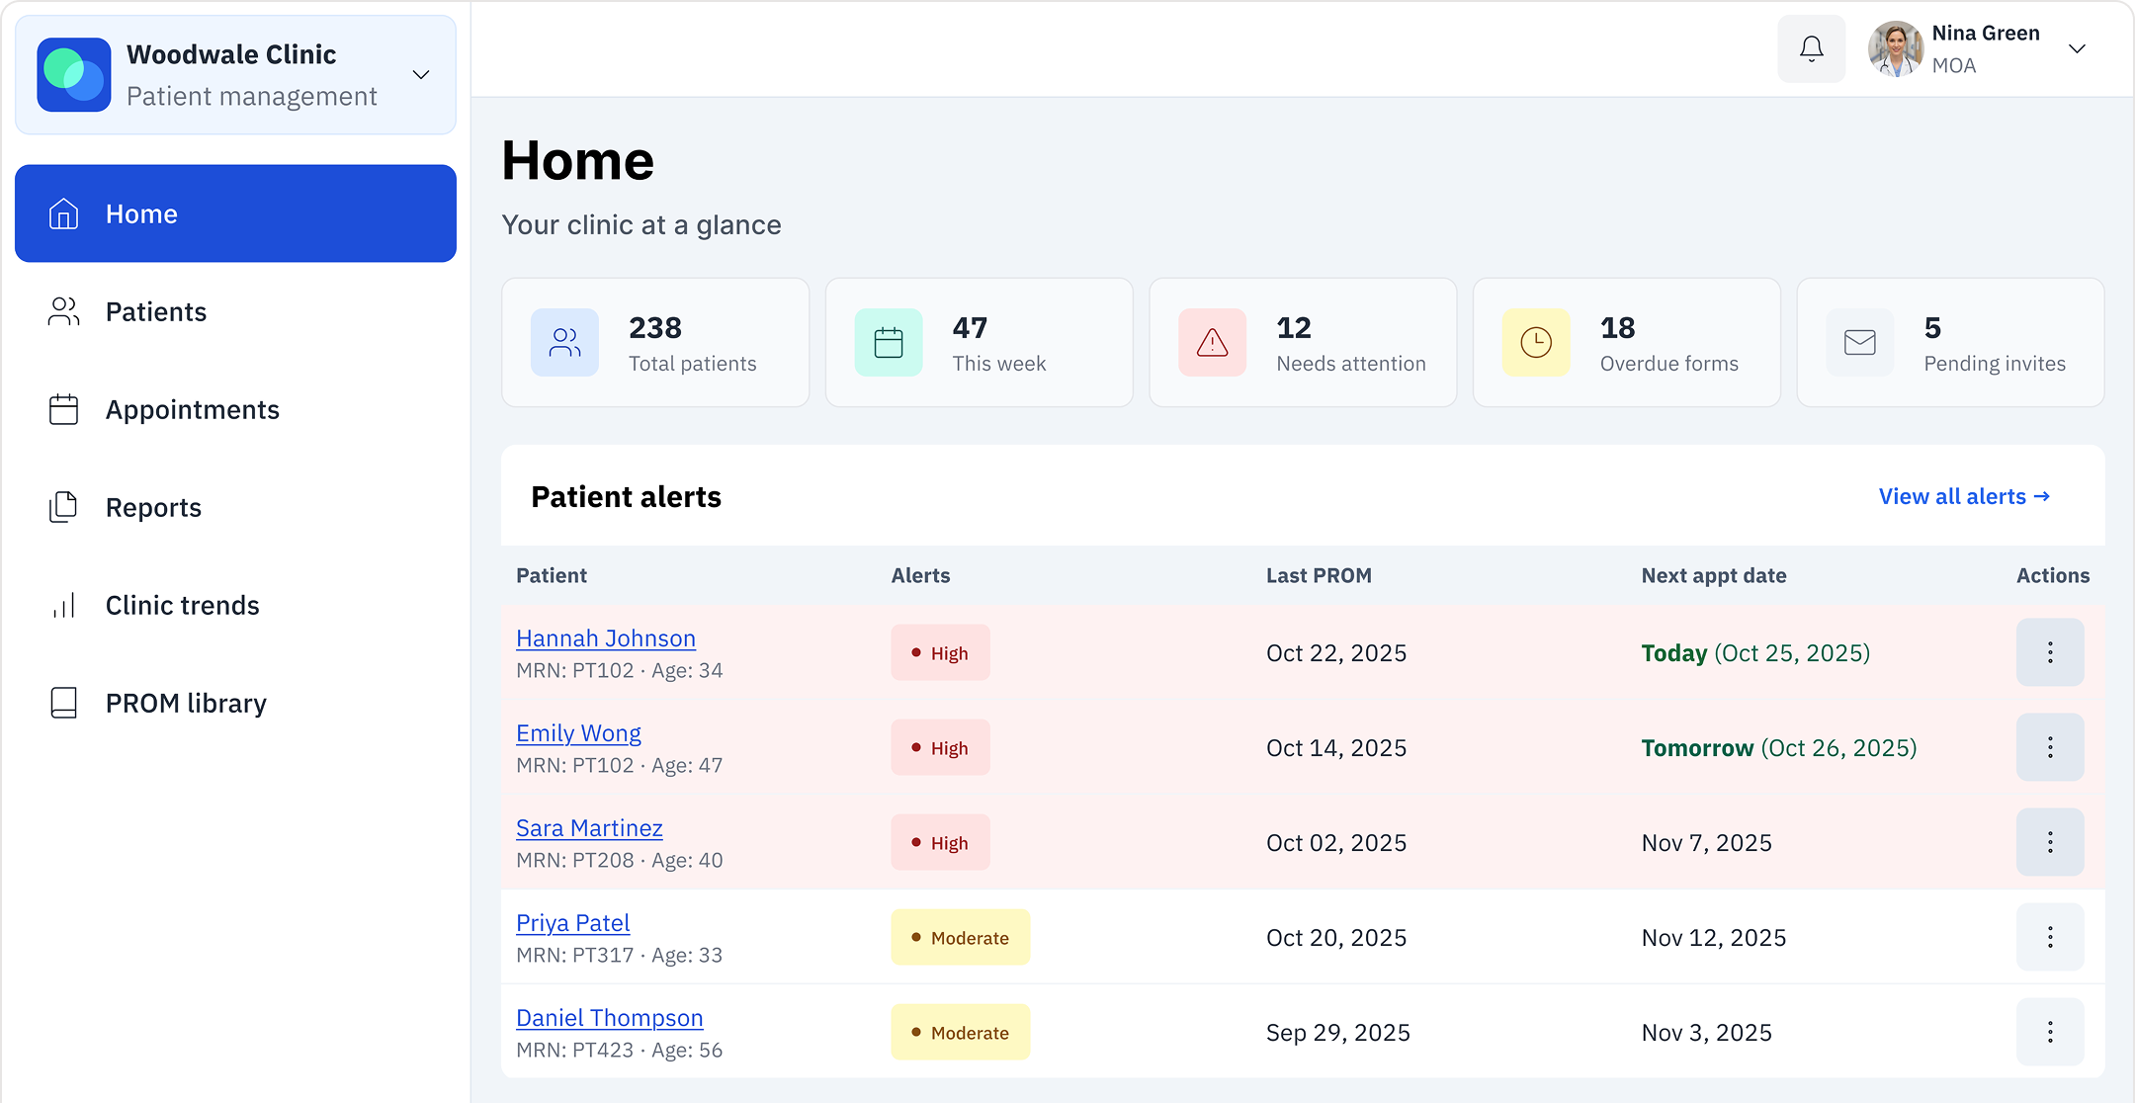This screenshot has width=2135, height=1103.
Task: Open the Nina Green profile dropdown
Action: point(2077,47)
